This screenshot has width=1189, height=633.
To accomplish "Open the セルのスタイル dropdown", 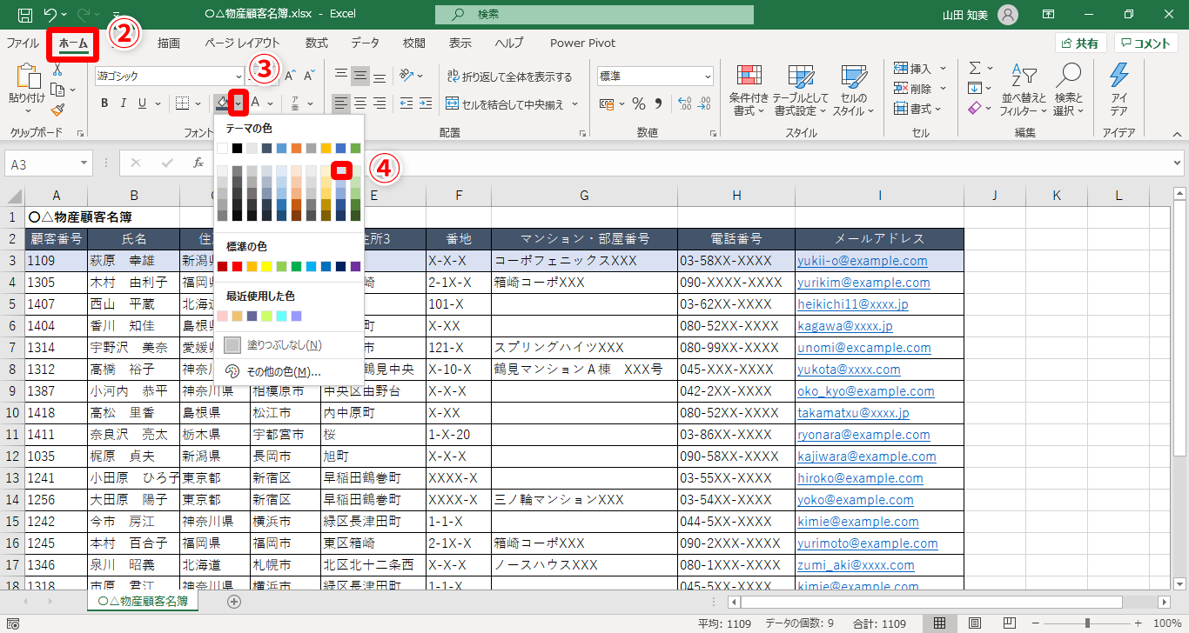I will click(853, 90).
